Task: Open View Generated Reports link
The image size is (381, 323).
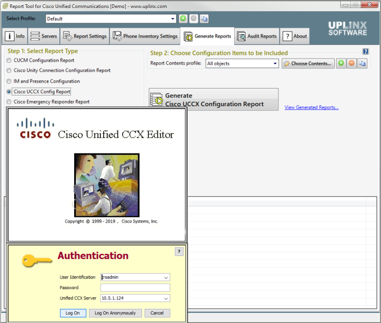Action: coord(312,107)
